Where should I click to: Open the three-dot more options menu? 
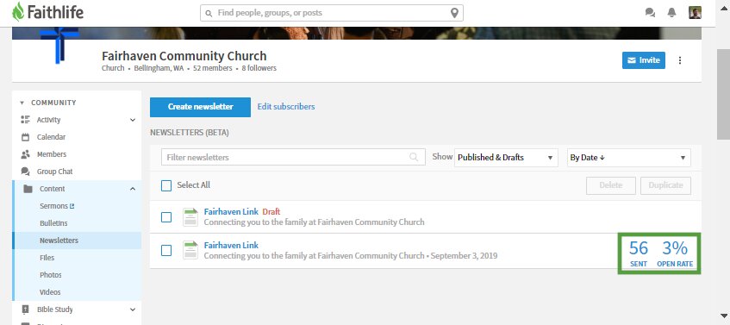click(680, 60)
